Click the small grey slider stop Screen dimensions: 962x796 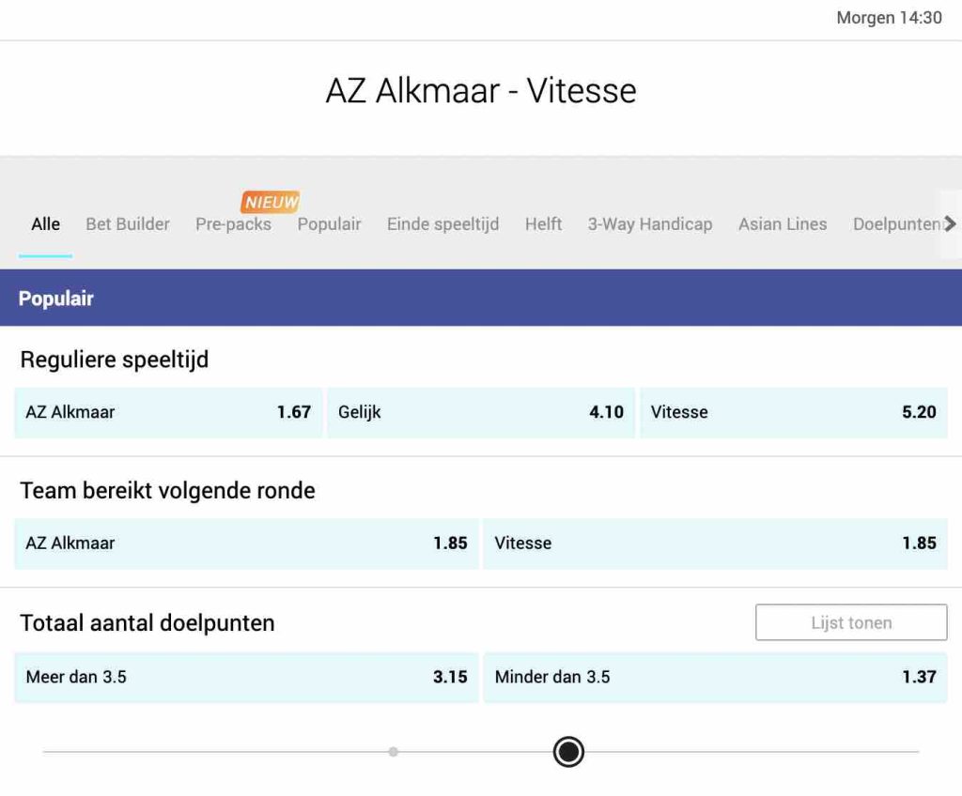[x=394, y=752]
